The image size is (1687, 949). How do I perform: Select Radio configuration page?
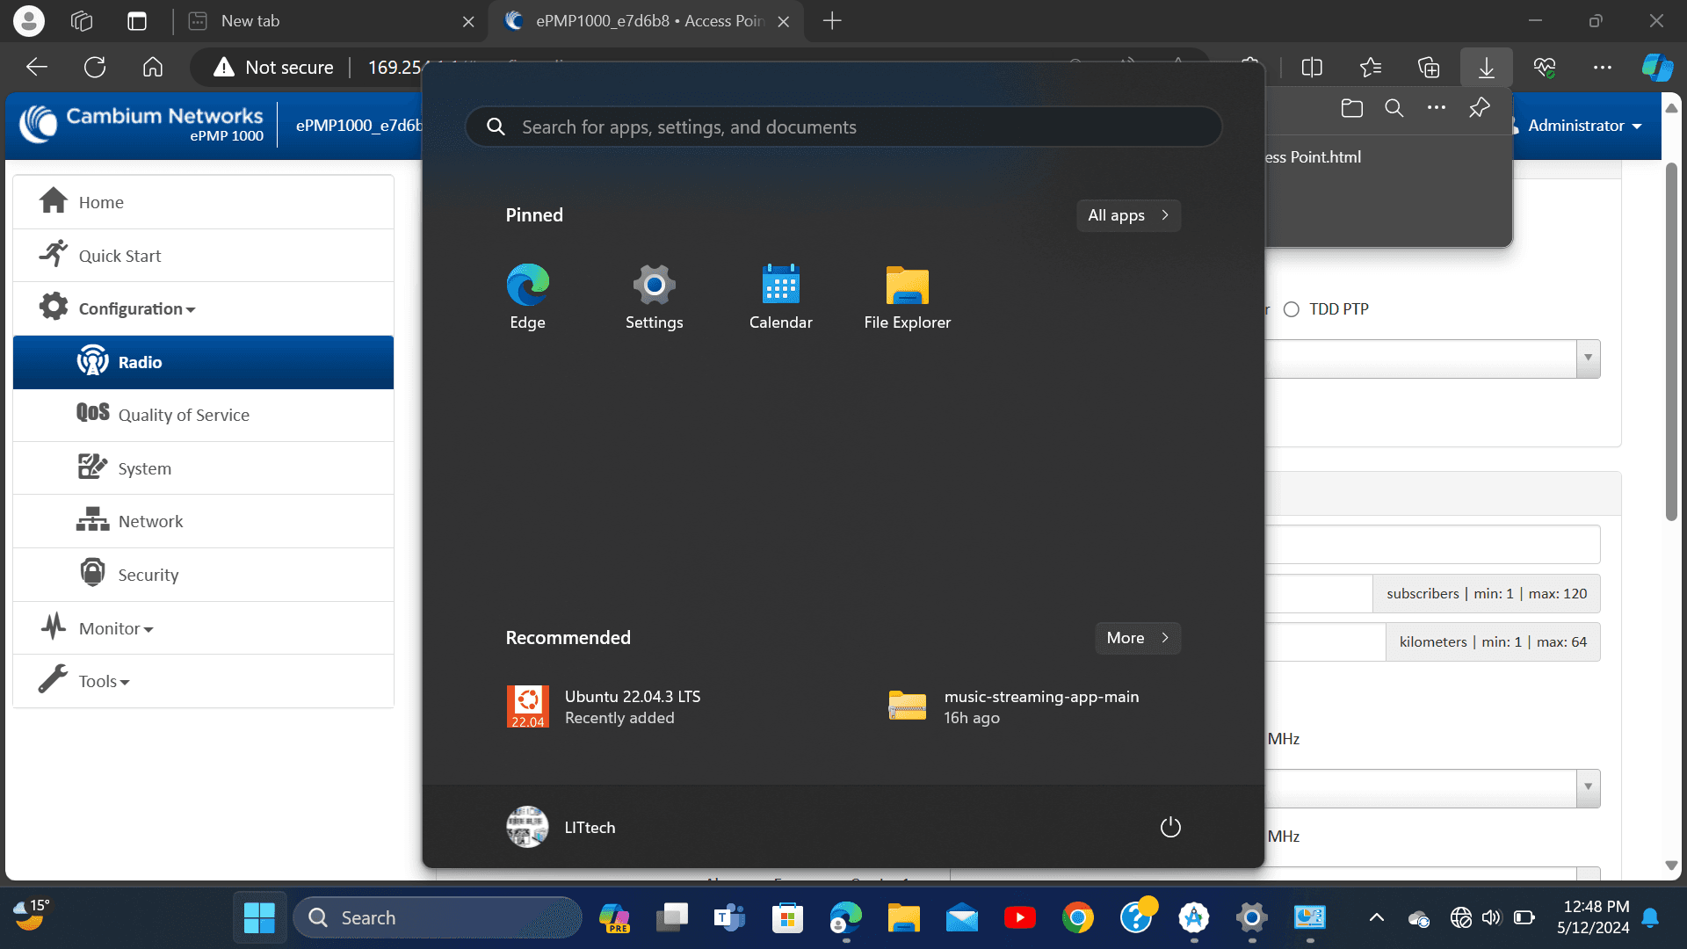pyautogui.click(x=203, y=362)
